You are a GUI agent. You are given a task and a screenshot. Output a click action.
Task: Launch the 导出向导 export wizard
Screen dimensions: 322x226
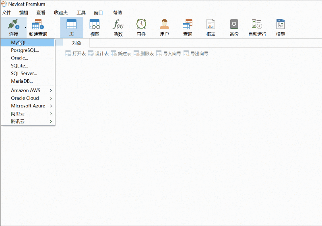pos(196,53)
